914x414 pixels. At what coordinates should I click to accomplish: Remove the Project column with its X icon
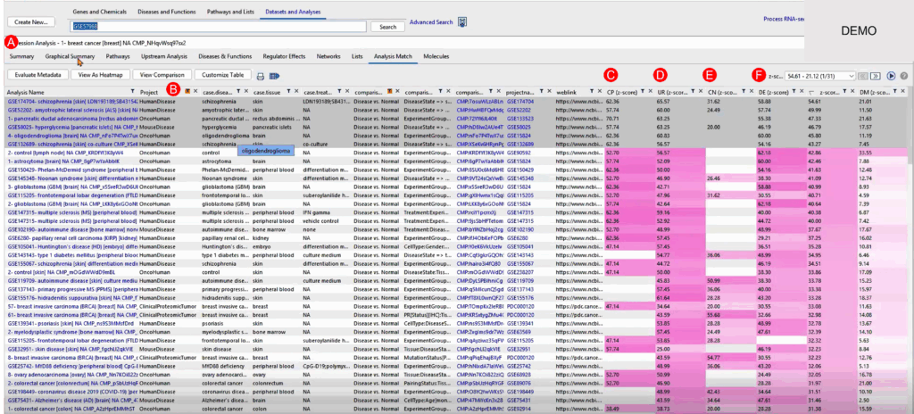(195, 92)
